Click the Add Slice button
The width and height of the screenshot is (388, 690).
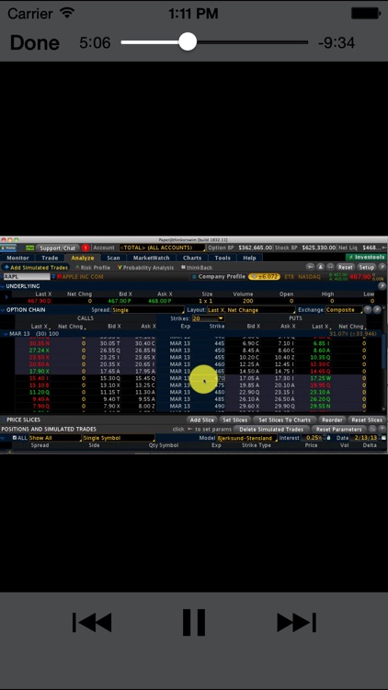pyautogui.click(x=202, y=420)
